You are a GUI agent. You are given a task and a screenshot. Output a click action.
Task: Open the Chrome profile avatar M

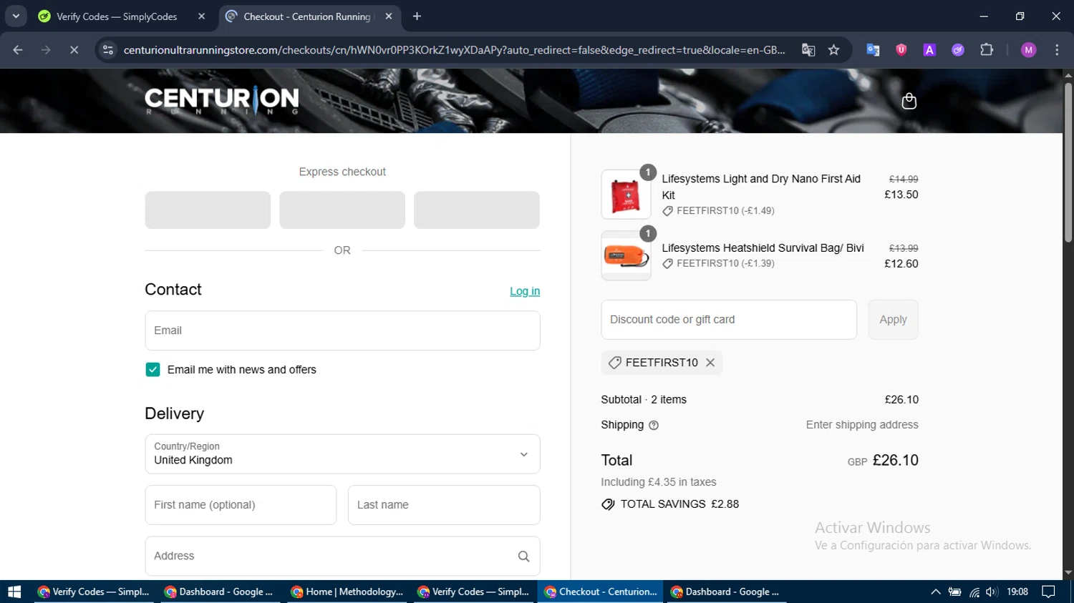[1029, 49]
